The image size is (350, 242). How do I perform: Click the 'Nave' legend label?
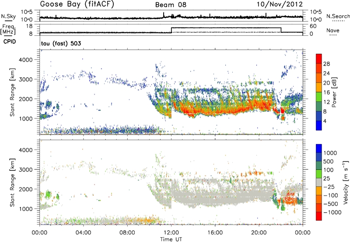(x=333, y=30)
